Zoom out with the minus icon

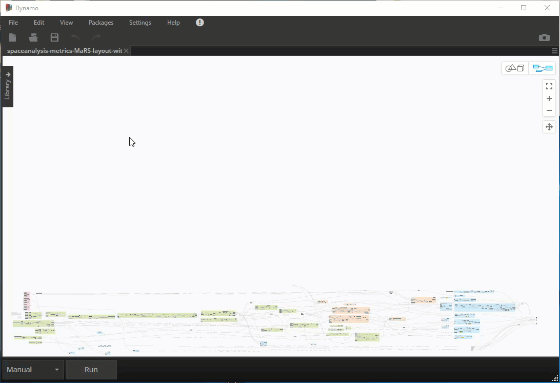549,110
